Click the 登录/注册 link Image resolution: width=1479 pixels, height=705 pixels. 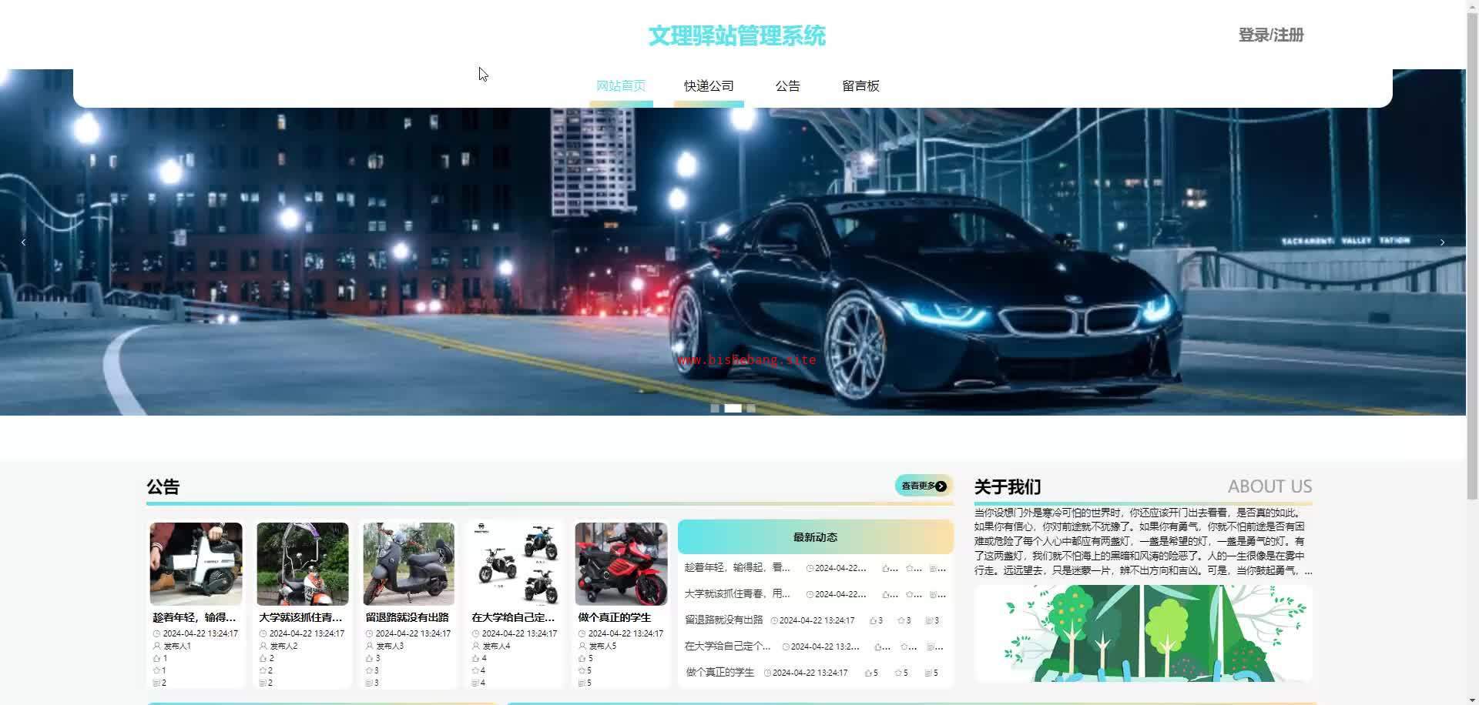point(1271,35)
